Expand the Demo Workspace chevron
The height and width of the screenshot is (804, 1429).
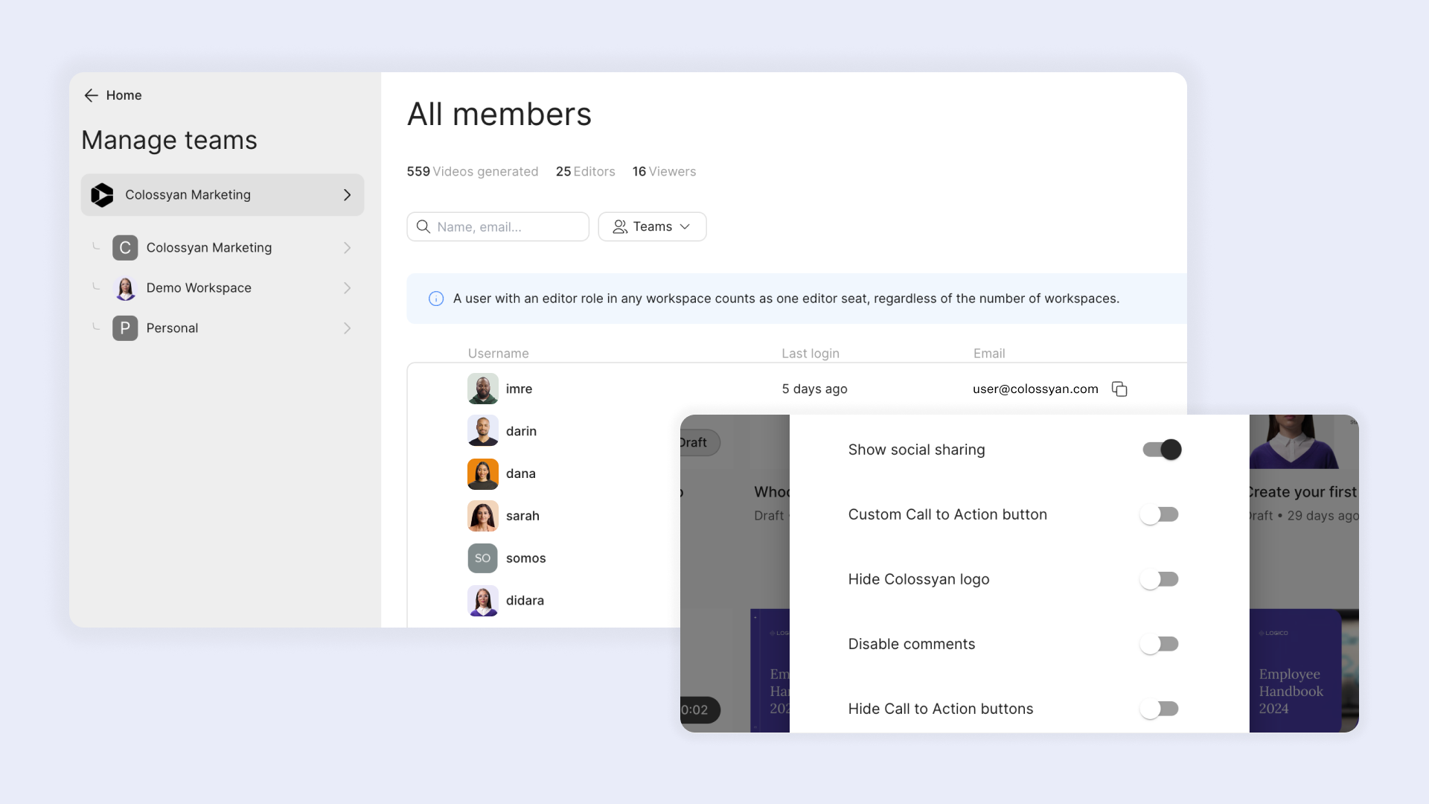point(347,288)
